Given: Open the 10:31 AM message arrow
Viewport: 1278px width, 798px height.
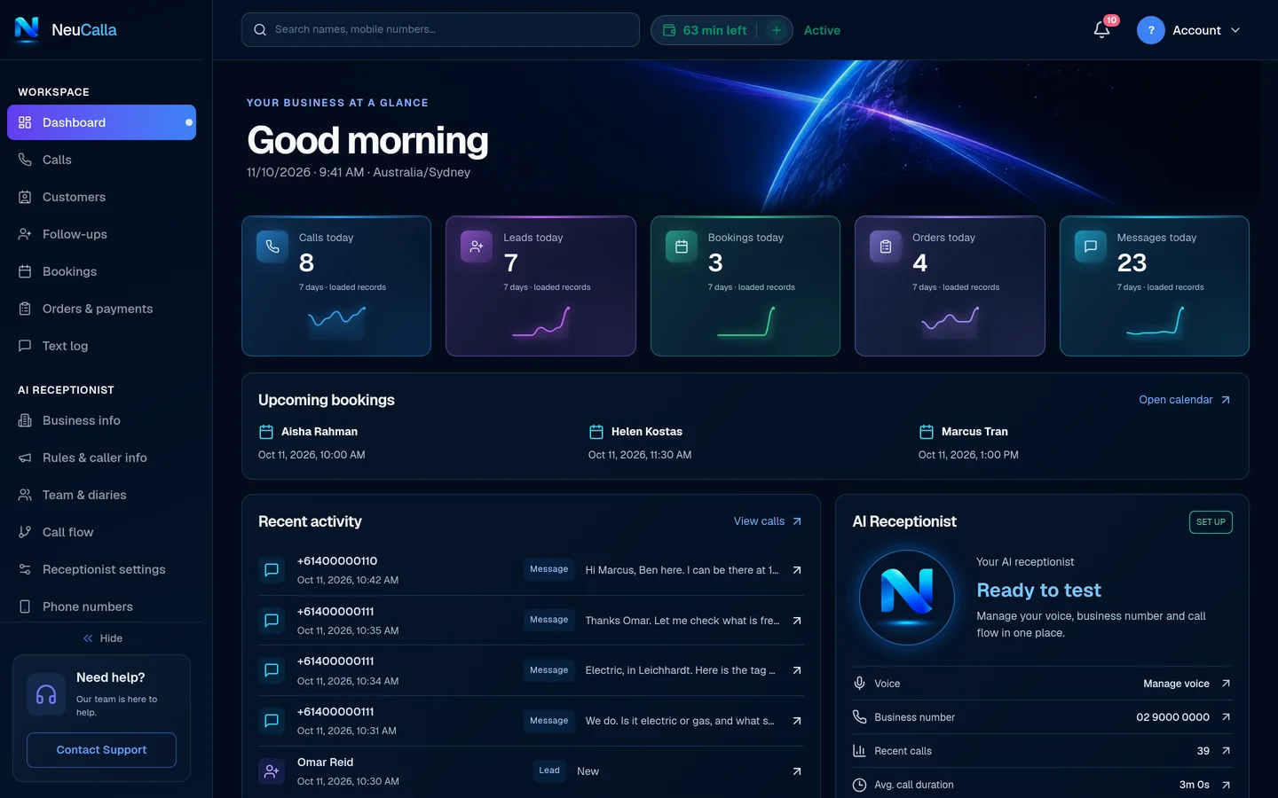Looking at the screenshot, I should [797, 721].
